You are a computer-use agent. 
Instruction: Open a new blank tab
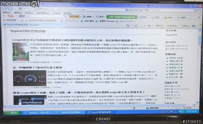66,25
